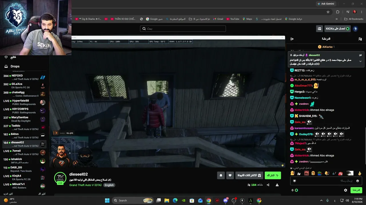Image resolution: width=366 pixels, height=205 pixels.
Task: Open MaryDanttas channel in sidebar
Action: click(24, 119)
